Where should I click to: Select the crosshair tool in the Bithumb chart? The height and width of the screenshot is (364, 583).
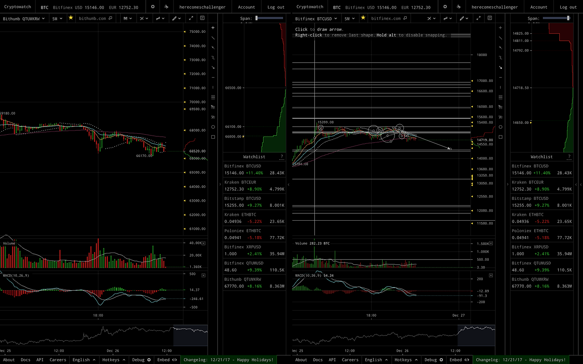pos(213,28)
